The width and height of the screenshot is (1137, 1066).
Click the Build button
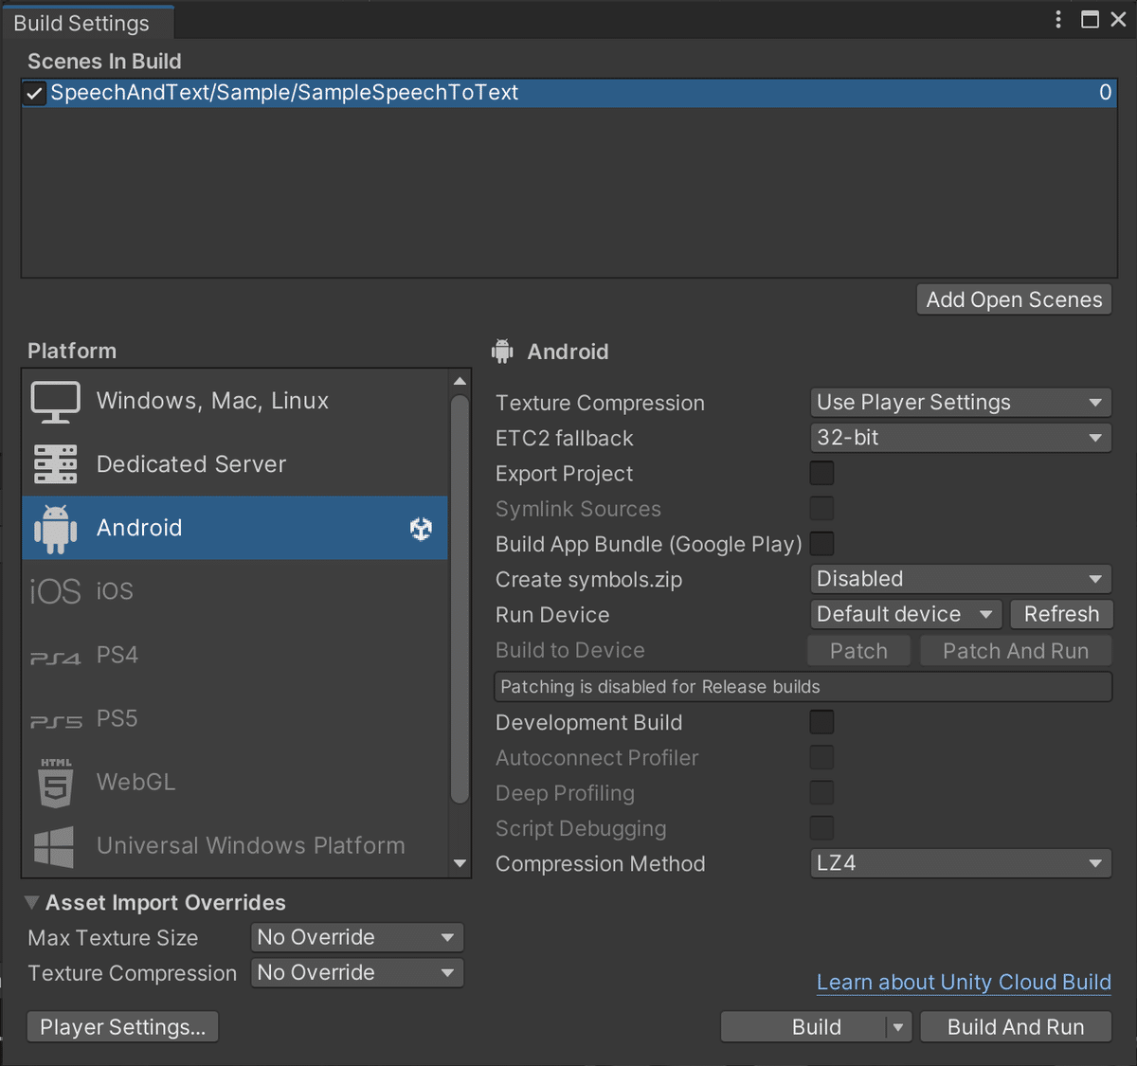[x=803, y=1027]
